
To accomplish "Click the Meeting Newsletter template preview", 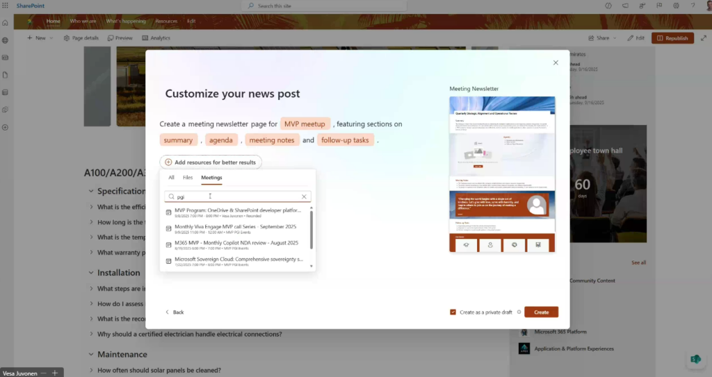I will [502, 174].
